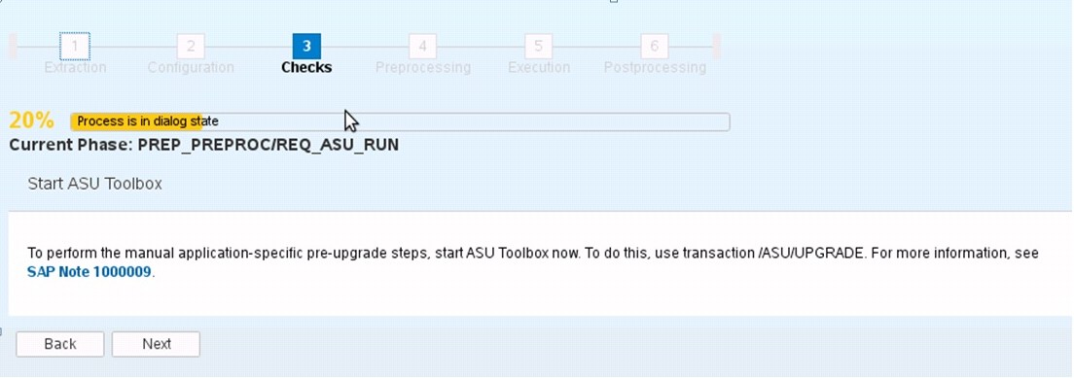
Task: Click the step 4 number box
Action: pyautogui.click(x=422, y=46)
